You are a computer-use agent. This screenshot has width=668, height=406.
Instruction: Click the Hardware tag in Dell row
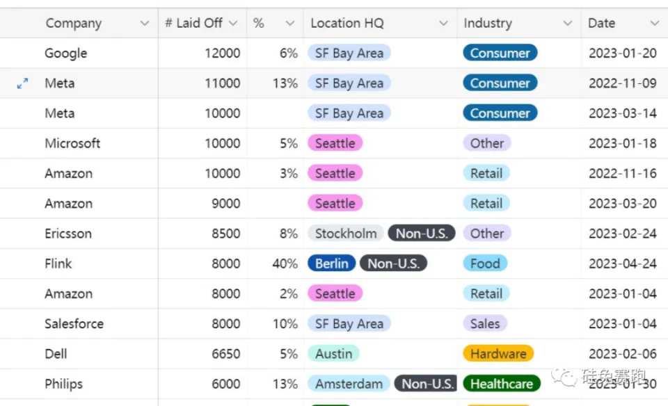pyautogui.click(x=498, y=354)
